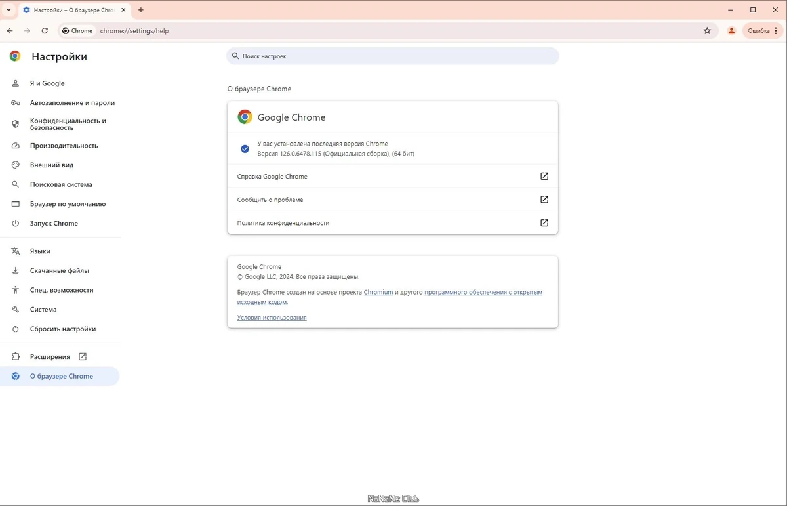Viewport: 787px width, 506px height.
Task: Click the gauge icon for Производительность
Action: click(x=16, y=146)
